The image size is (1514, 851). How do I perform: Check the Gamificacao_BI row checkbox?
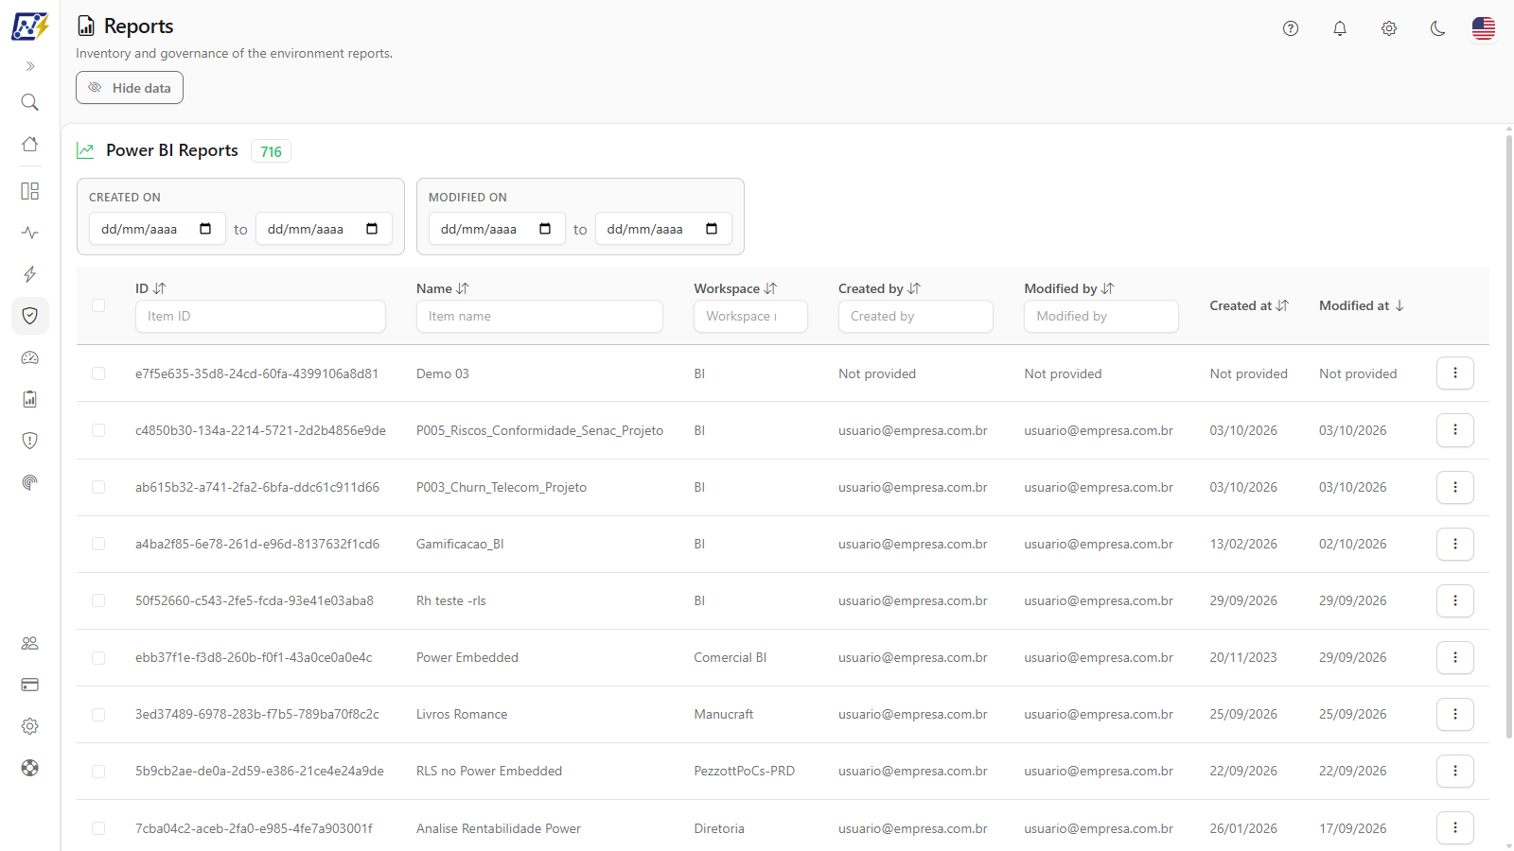tap(98, 544)
